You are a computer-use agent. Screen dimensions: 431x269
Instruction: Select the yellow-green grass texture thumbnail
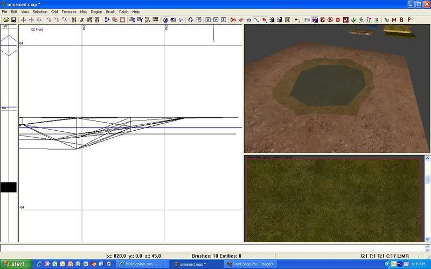click(x=333, y=200)
